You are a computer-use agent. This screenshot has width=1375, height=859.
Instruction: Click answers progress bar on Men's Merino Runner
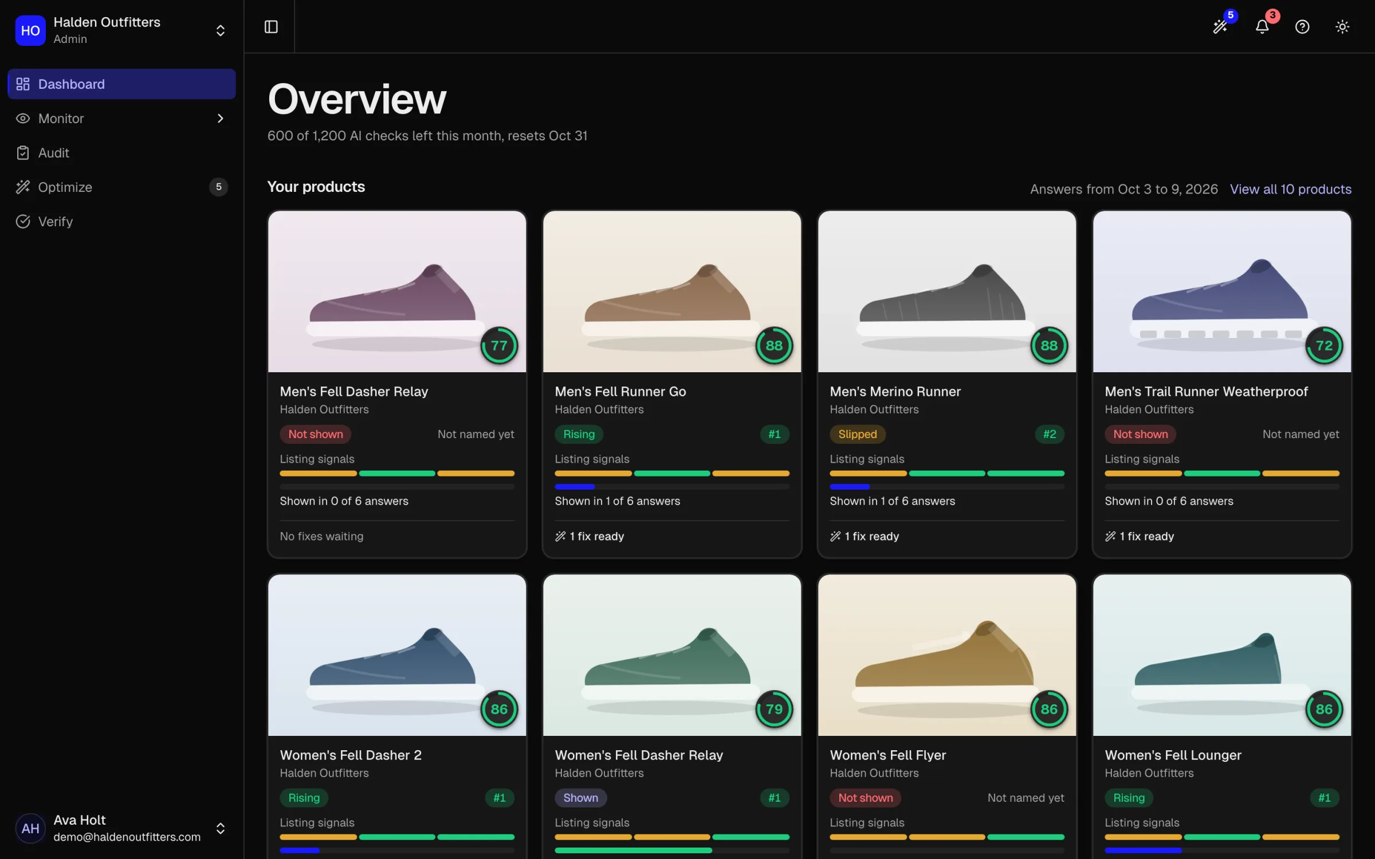pos(947,487)
